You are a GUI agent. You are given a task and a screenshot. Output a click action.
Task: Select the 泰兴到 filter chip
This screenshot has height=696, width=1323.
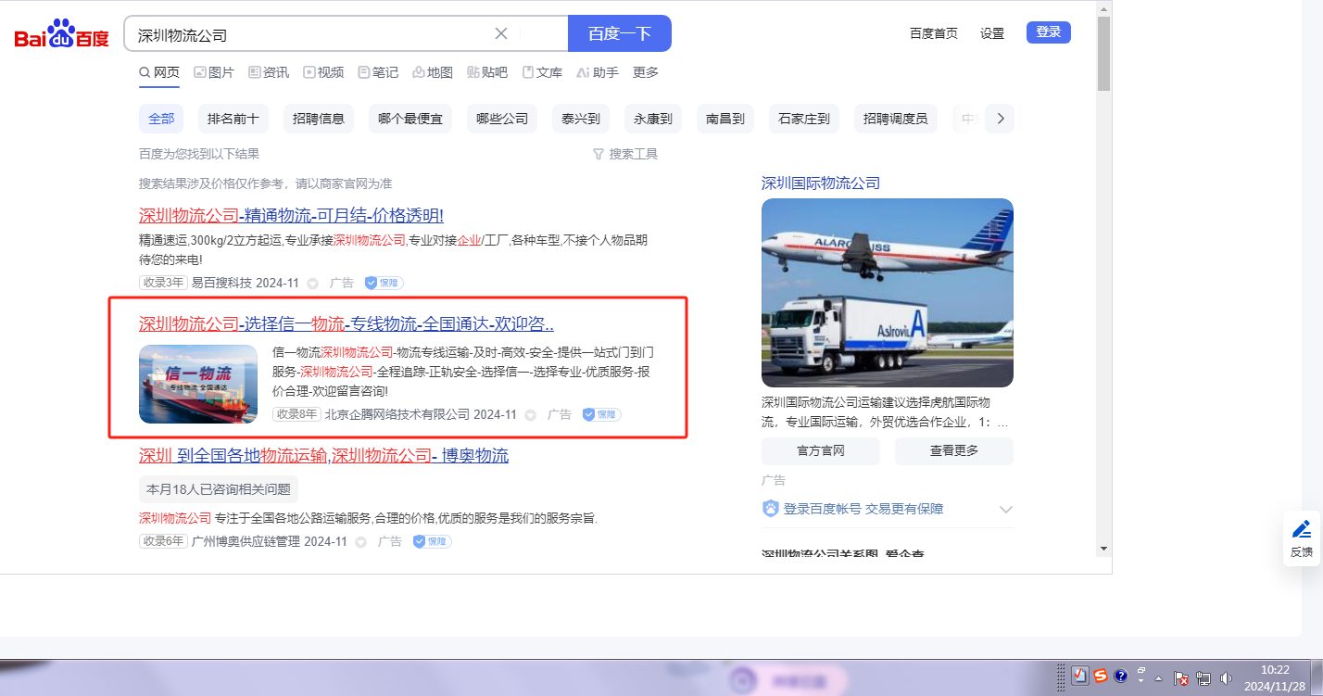[x=581, y=119]
